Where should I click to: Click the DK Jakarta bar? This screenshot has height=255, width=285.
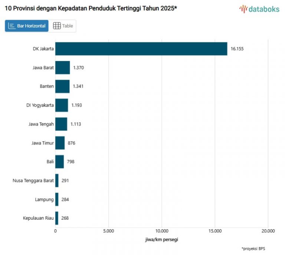(x=141, y=49)
